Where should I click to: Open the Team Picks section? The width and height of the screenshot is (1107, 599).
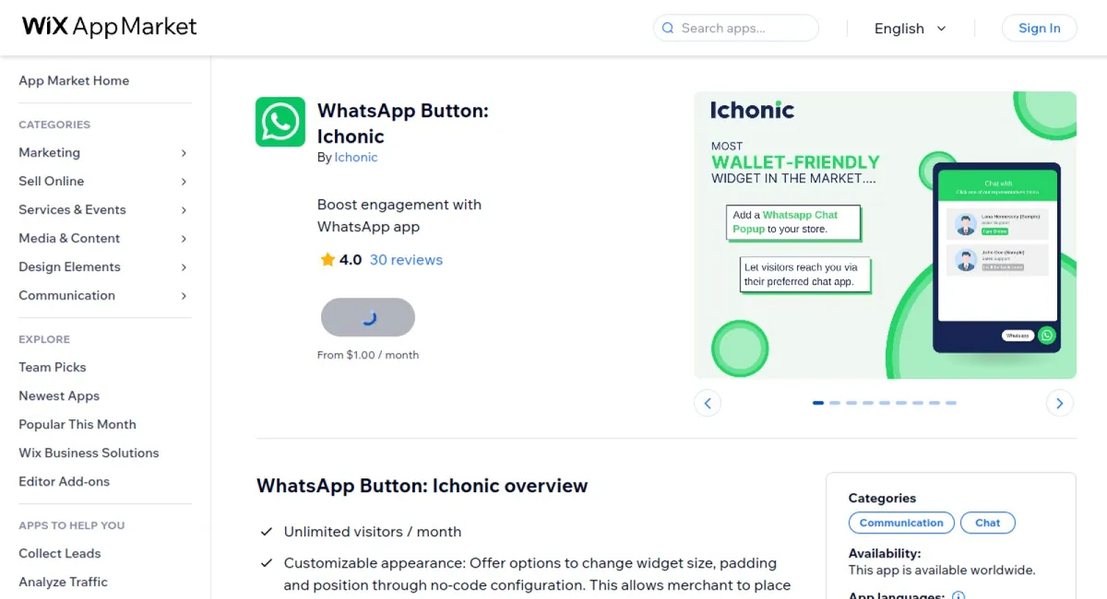[52, 367]
